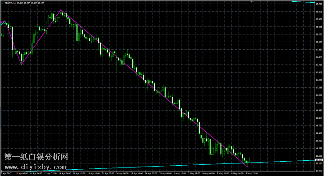
Task: Select the 17.480 price scale label
Action: [x=319, y=80]
